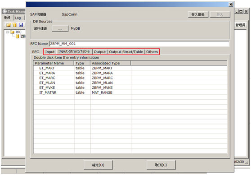Open the Input tab
Image resolution: width=251 pixels, height=175 pixels.
pyautogui.click(x=50, y=52)
